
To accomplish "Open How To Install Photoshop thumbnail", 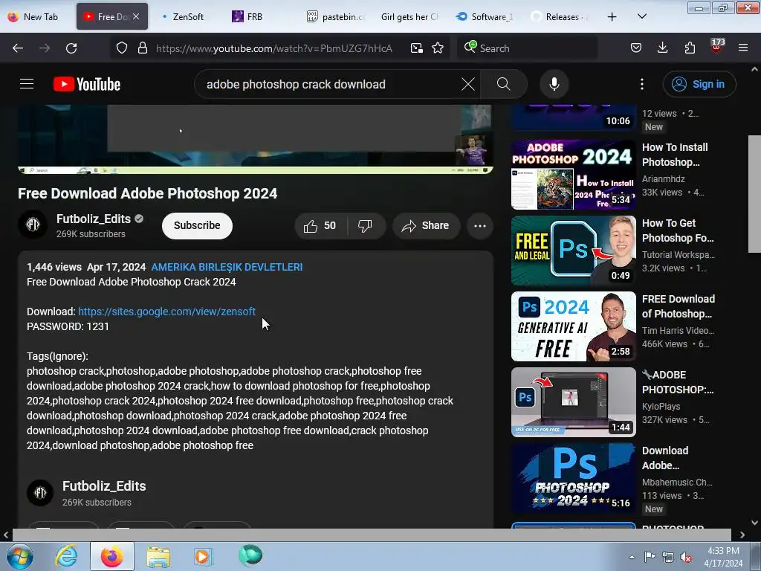I will click(573, 175).
